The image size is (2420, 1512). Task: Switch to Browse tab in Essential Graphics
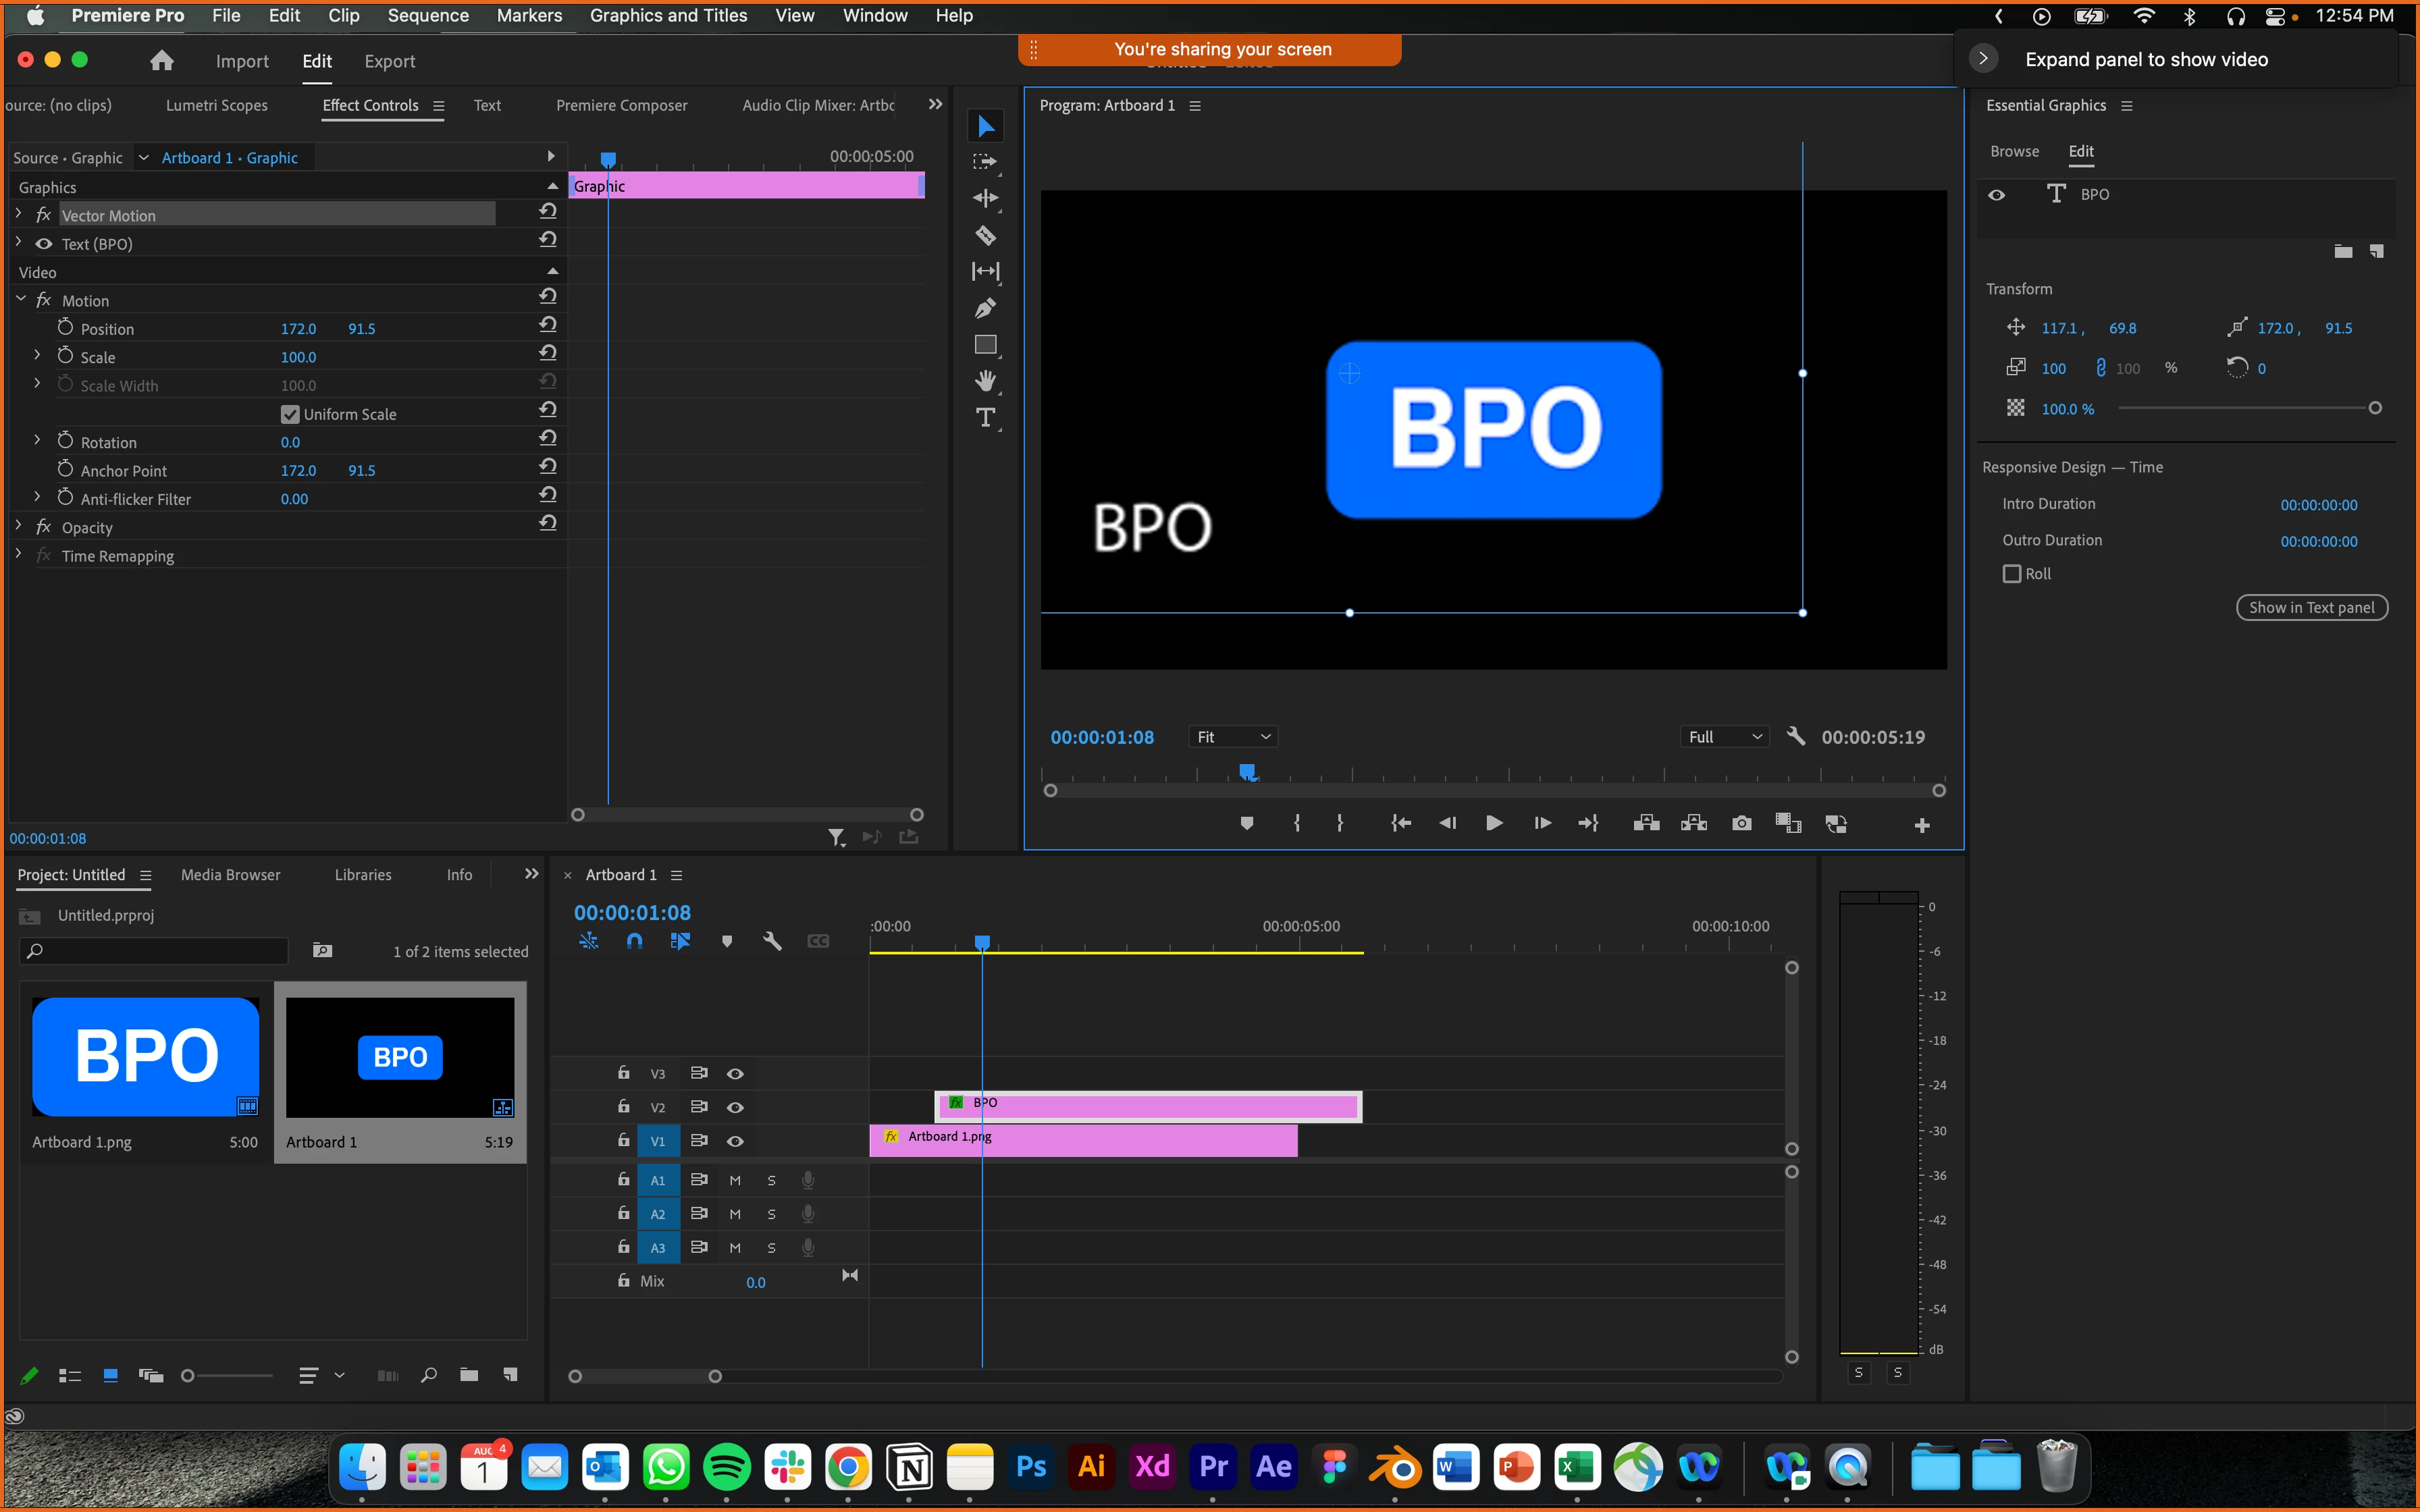[x=2014, y=151]
